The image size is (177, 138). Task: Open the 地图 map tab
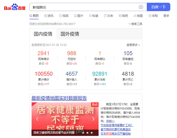click(138, 16)
